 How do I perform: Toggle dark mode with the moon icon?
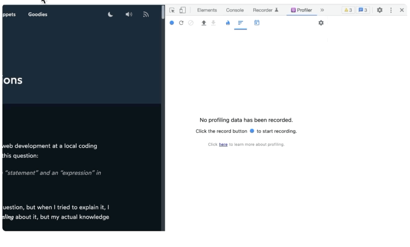pyautogui.click(x=110, y=14)
